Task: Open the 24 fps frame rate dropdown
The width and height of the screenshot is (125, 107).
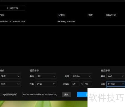Action: click(x=46, y=84)
